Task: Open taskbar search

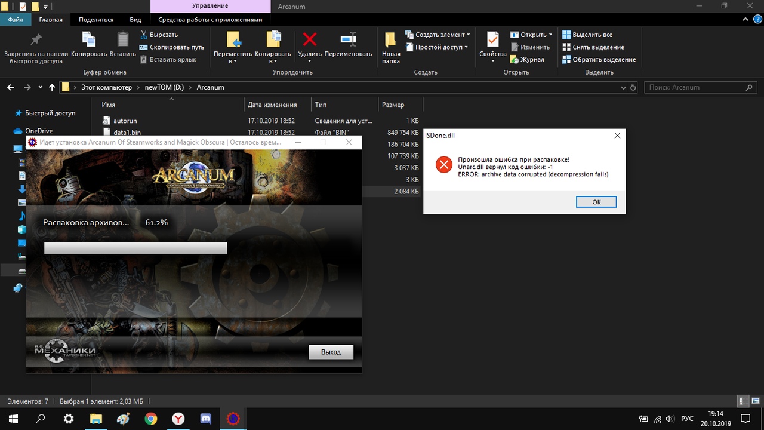Action: [x=41, y=419]
